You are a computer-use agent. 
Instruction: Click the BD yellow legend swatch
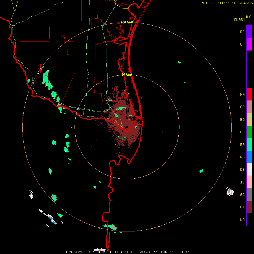click(249, 120)
